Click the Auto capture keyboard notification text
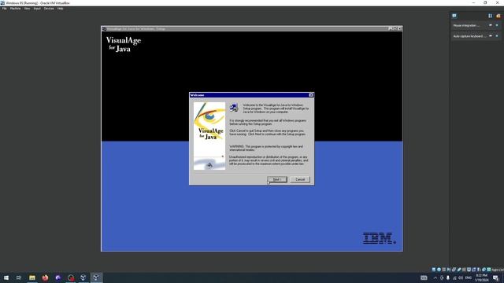This screenshot has width=504, height=283. pyautogui.click(x=469, y=36)
